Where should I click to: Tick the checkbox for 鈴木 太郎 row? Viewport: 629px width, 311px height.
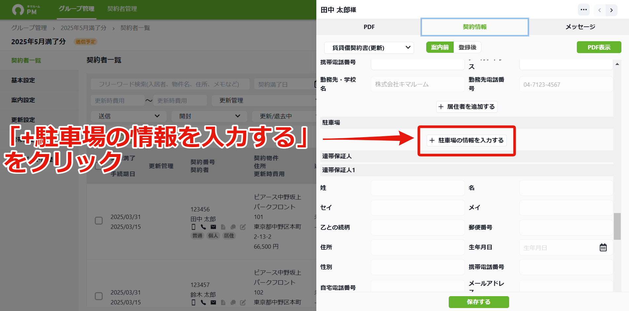(x=99, y=296)
